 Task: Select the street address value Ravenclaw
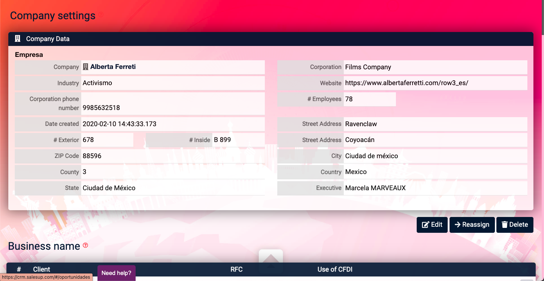click(361, 124)
